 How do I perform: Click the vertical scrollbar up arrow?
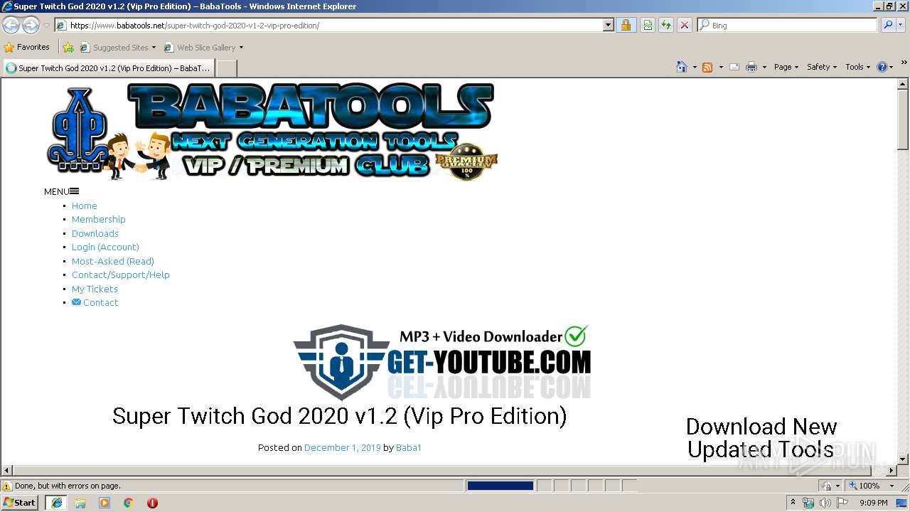[903, 84]
